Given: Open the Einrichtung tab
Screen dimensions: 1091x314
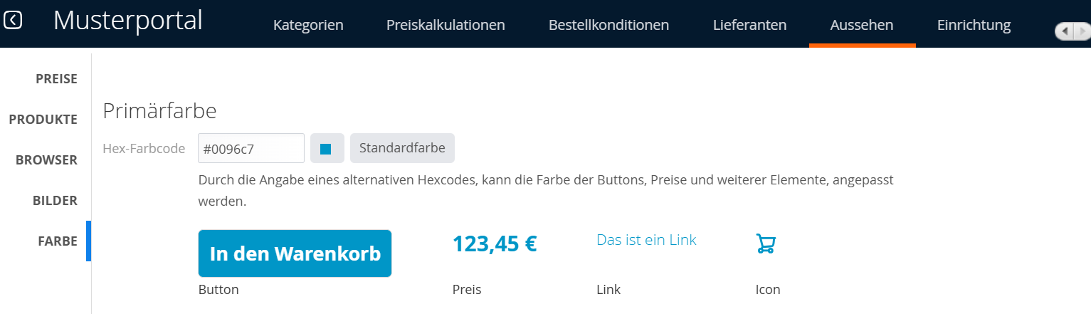Looking at the screenshot, I should tap(974, 25).
